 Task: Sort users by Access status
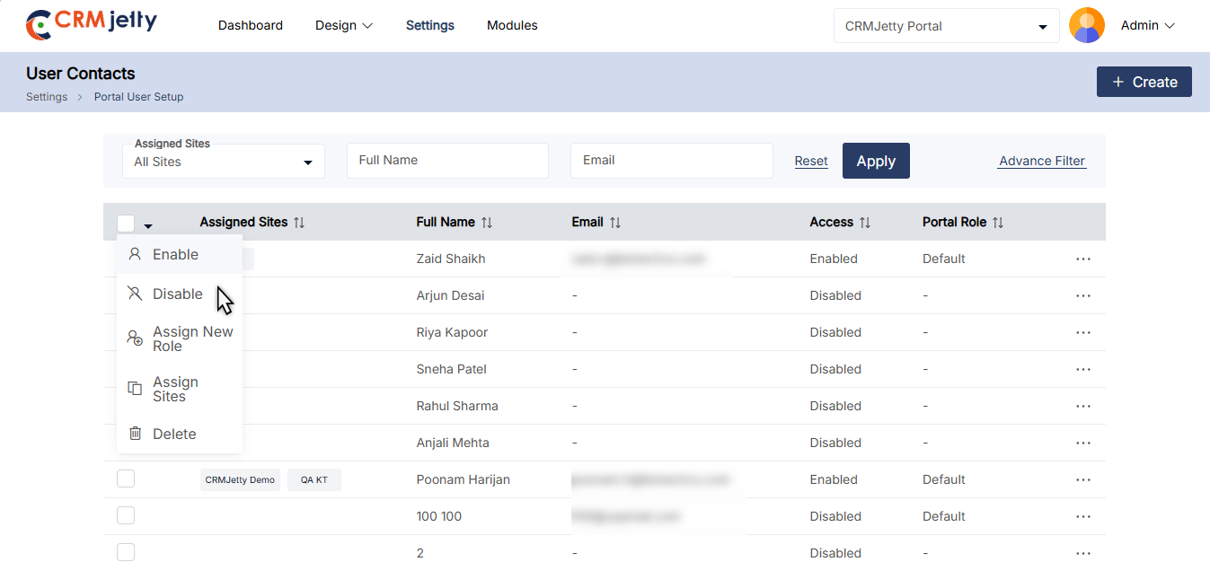865,223
